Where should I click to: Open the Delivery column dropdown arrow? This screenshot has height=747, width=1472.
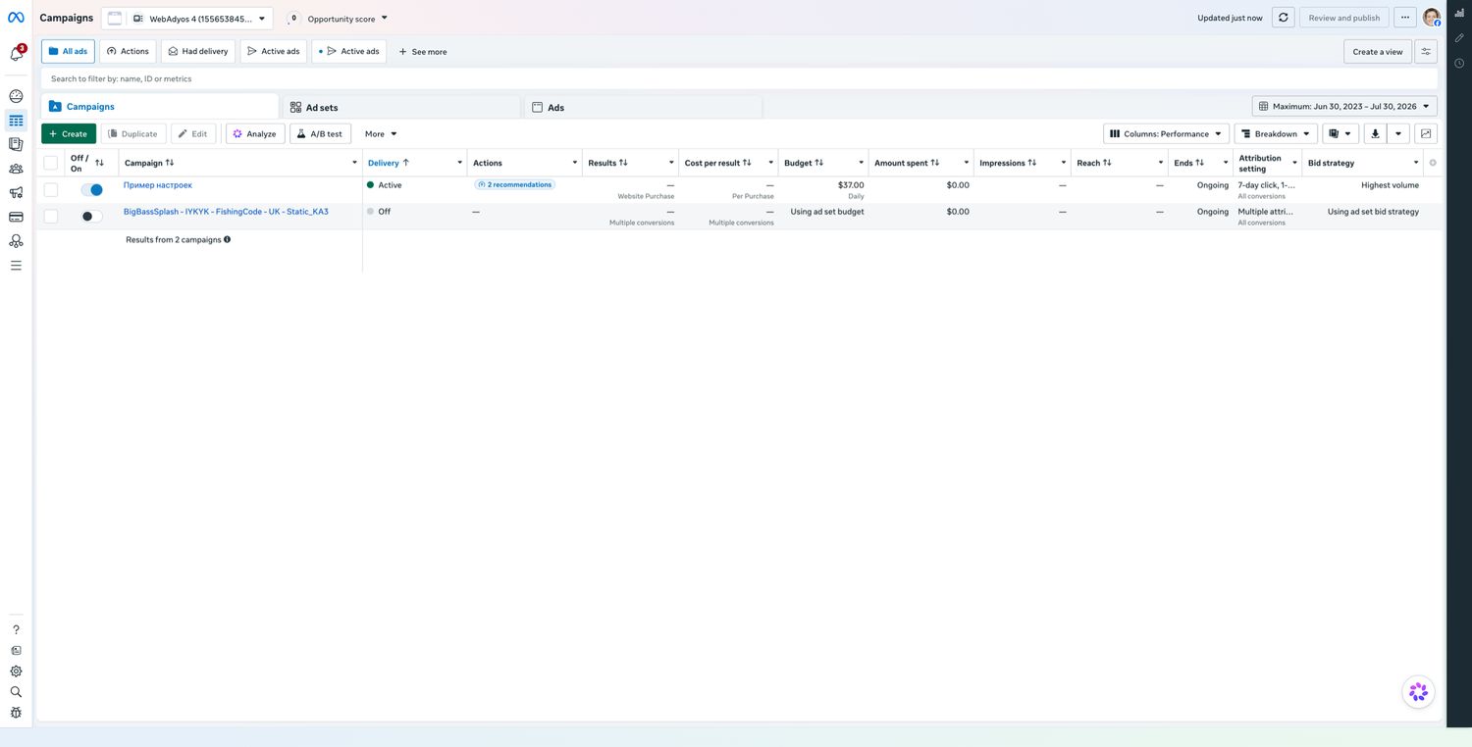pos(459,163)
